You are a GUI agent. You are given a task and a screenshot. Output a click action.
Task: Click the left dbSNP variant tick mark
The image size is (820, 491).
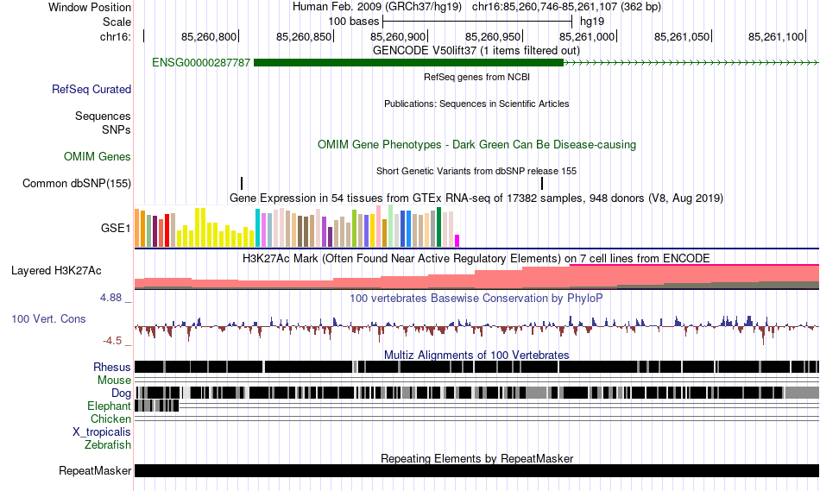click(242, 184)
